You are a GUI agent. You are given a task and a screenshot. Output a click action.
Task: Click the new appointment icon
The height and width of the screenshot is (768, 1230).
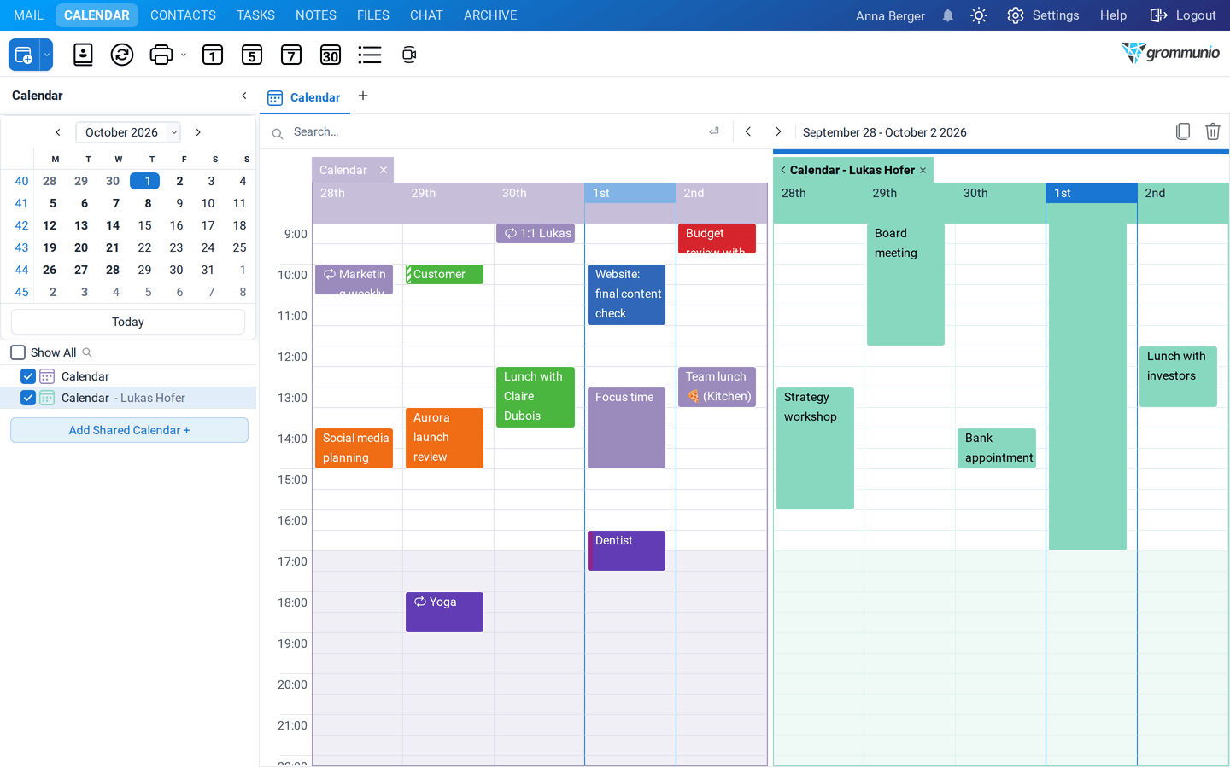(x=24, y=55)
